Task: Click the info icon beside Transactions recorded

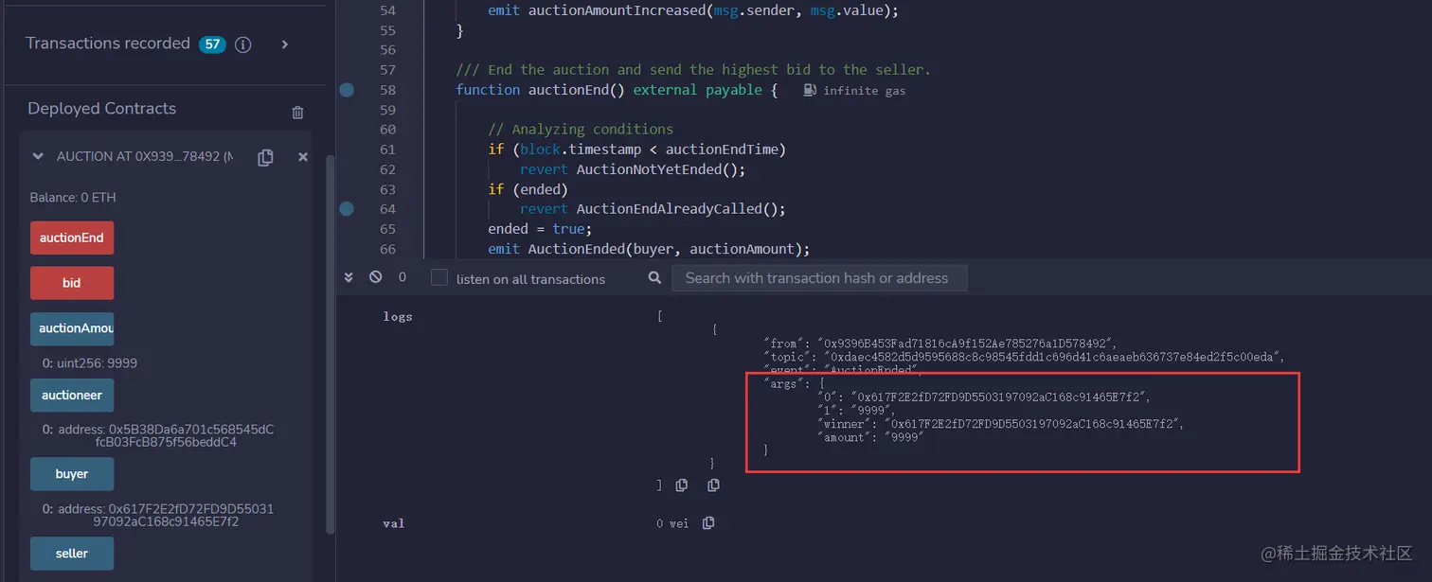Action: click(243, 44)
